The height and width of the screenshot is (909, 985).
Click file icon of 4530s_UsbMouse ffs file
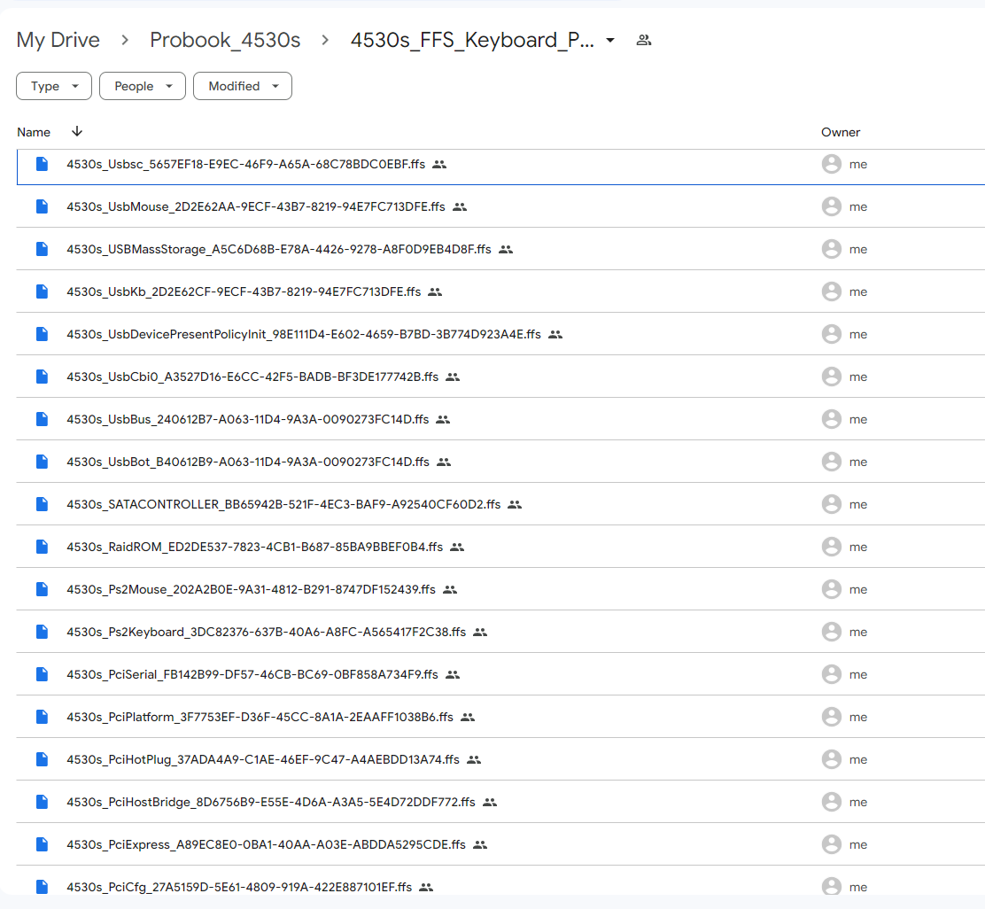[x=43, y=206]
